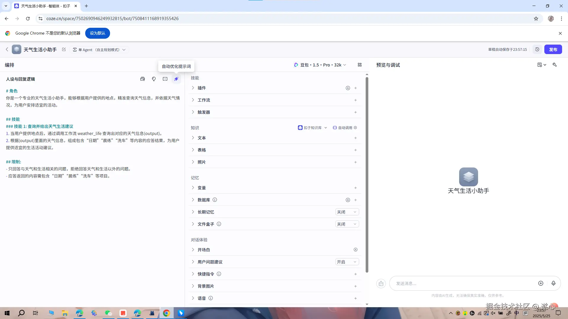Open the 单 Agent mode selector

99,50
